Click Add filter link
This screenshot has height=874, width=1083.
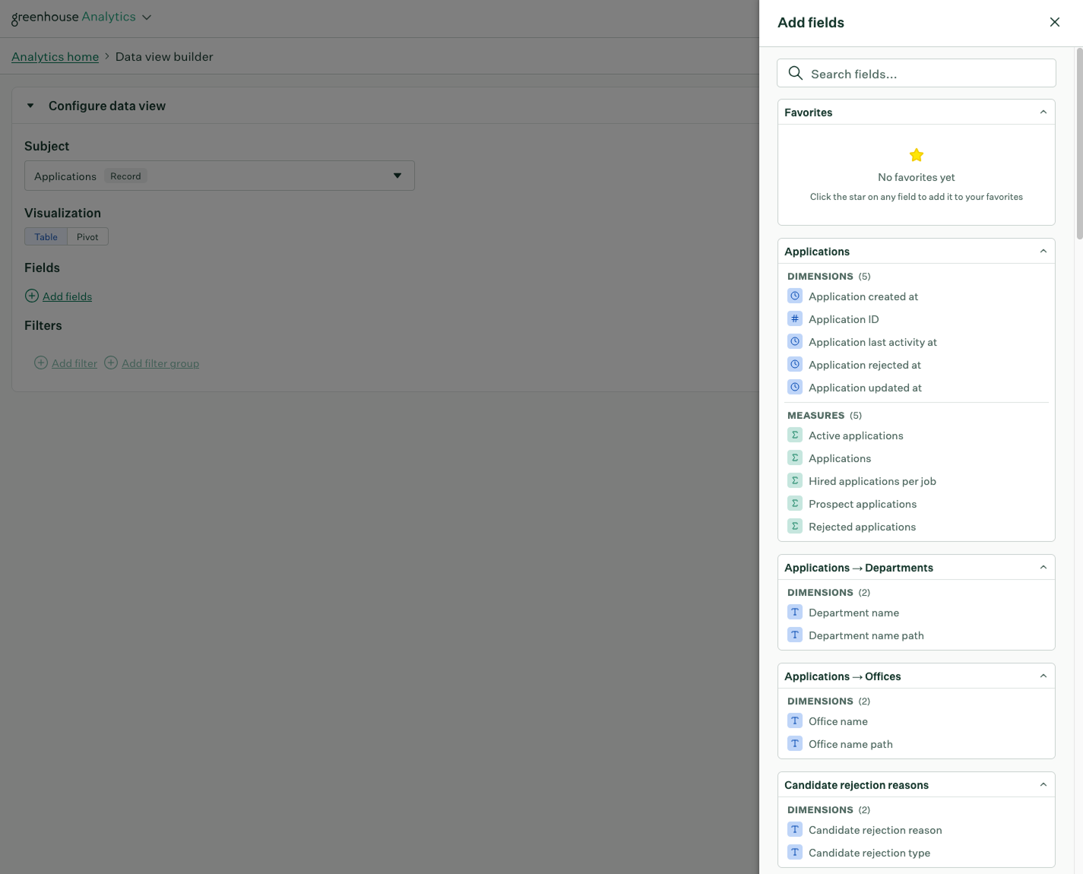[x=74, y=363]
